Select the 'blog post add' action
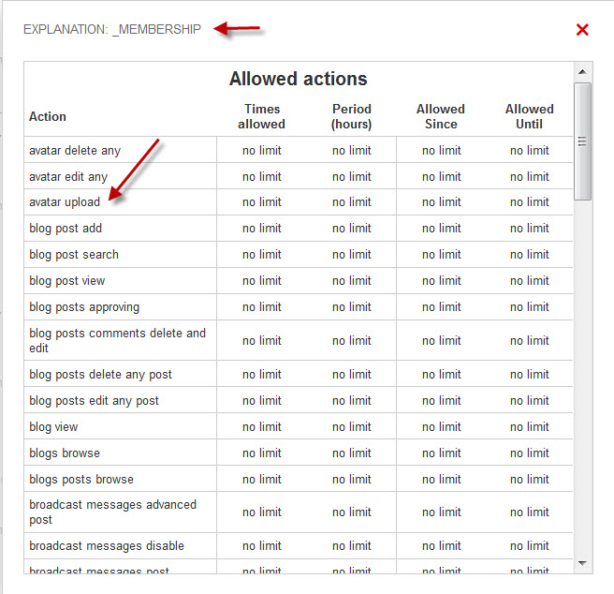Viewport: 614px width, 594px height. click(x=66, y=228)
